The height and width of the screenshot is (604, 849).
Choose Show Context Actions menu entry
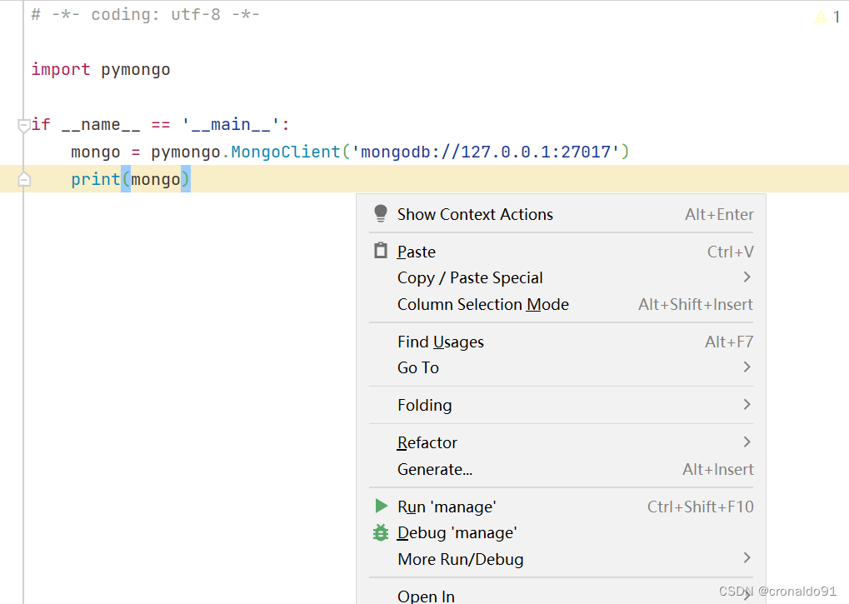point(561,214)
